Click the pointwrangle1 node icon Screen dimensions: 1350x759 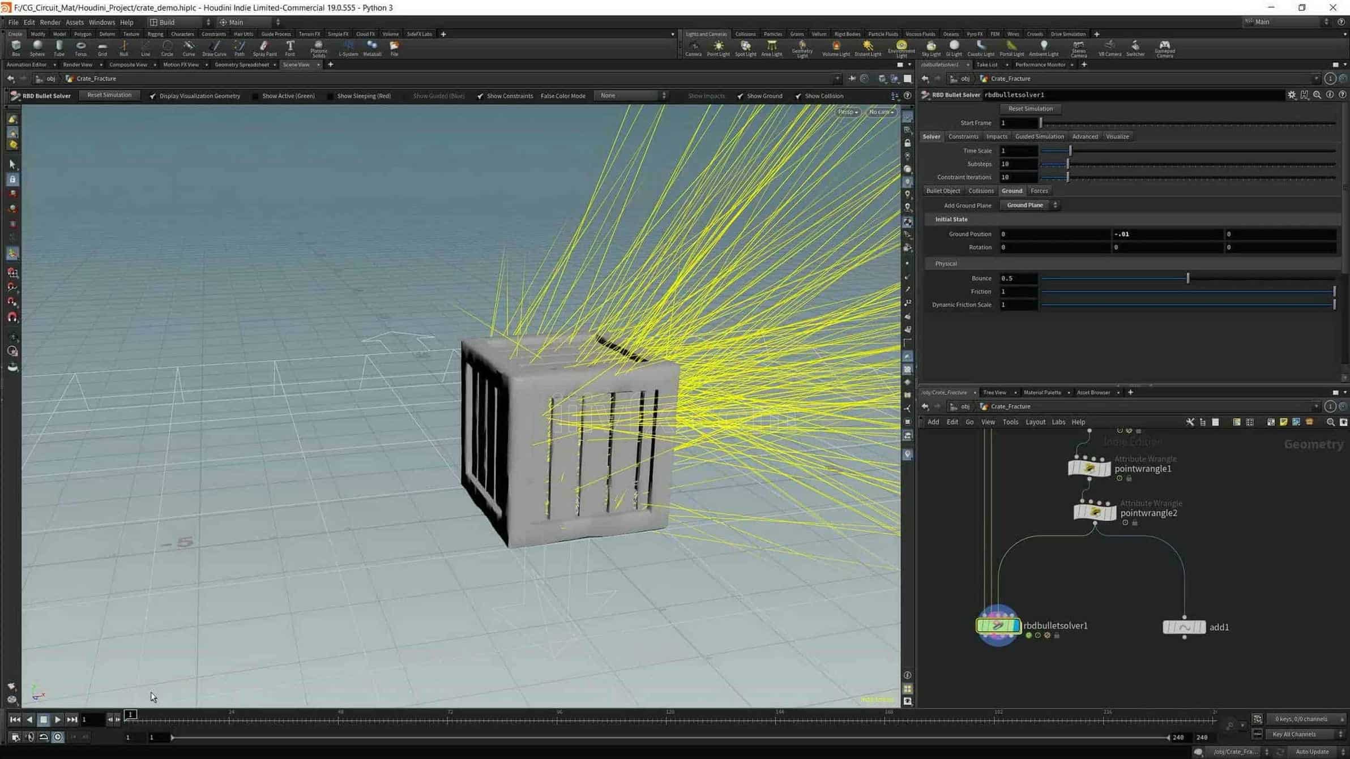click(x=1089, y=468)
